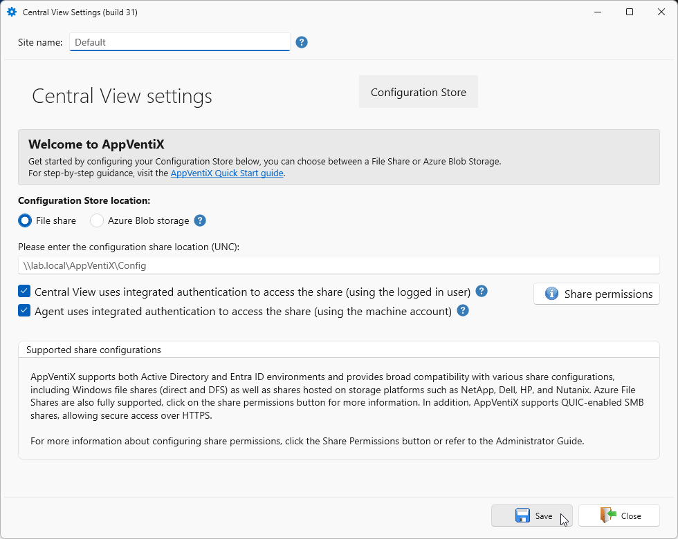678x539 pixels.
Task: Click the 'Central View settings' title text
Action: coord(122,96)
